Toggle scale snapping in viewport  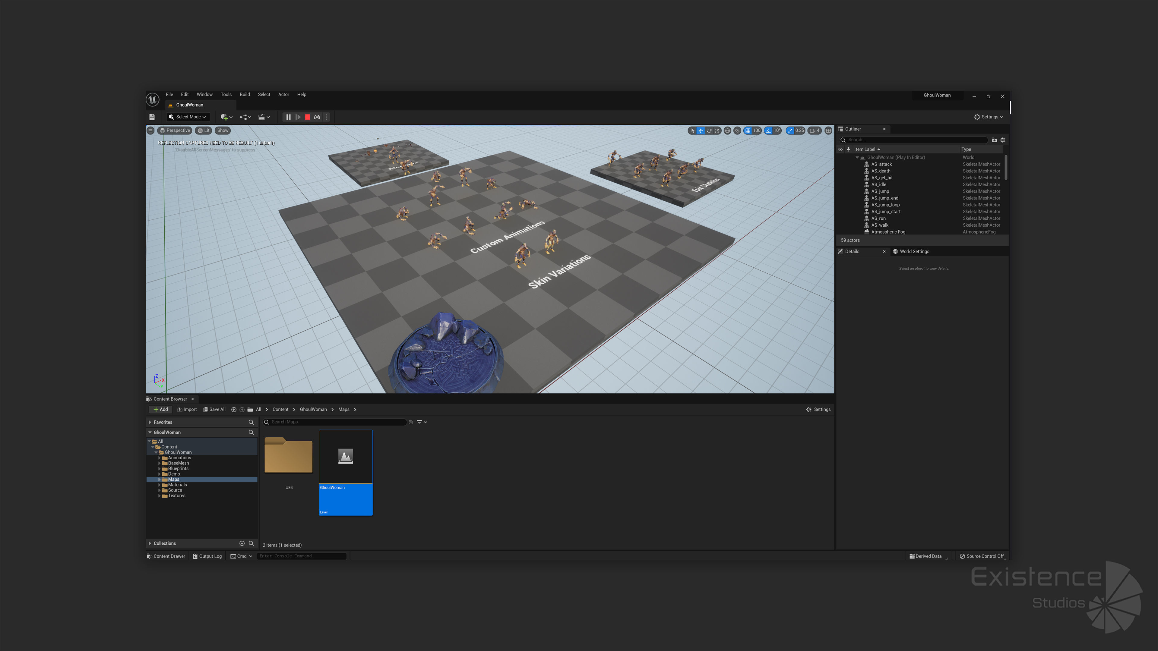pos(790,131)
